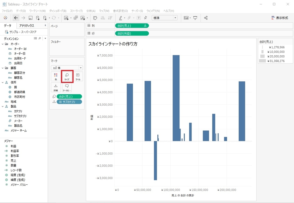Select the 数量 measure
Image resolution: width=294 pixels, height=203 pixels.
(x=13, y=165)
